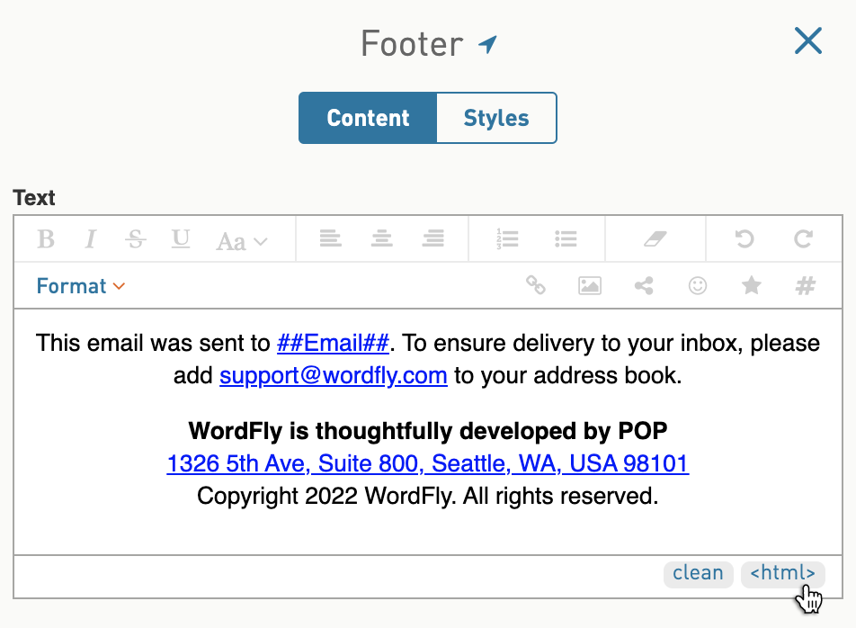This screenshot has width=856, height=628.
Task: Apply strikethrough formatting
Action: click(136, 239)
